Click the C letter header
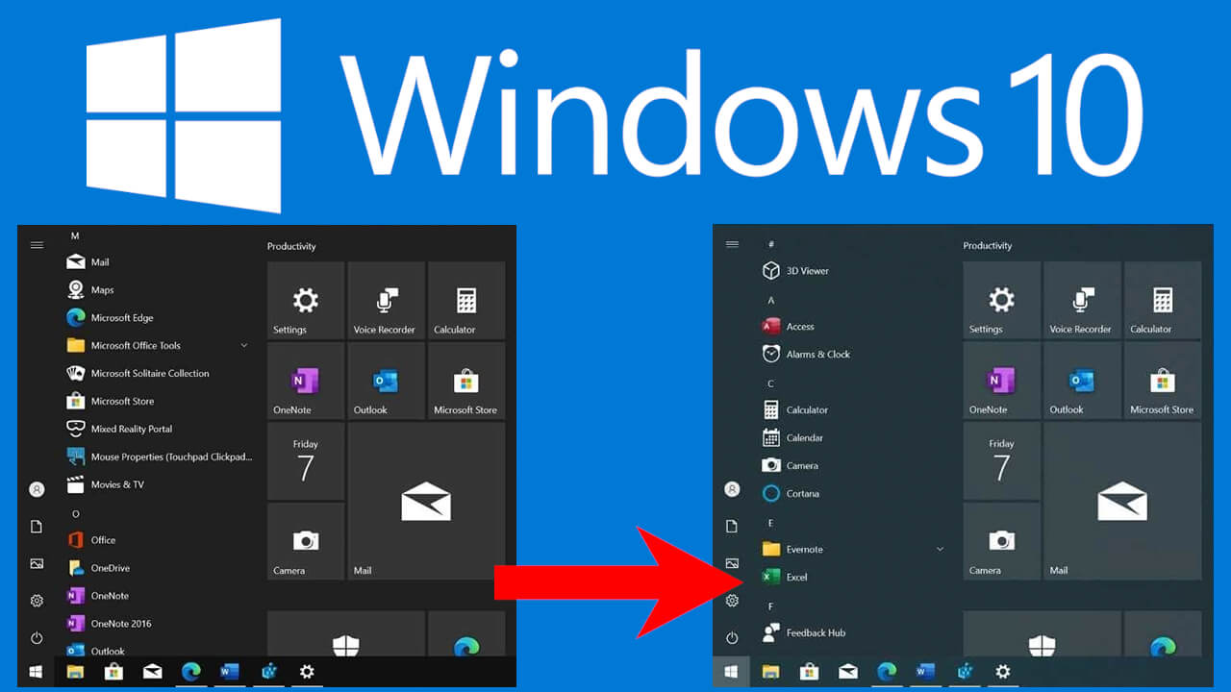Viewport: 1231px width, 692px height. tap(771, 384)
